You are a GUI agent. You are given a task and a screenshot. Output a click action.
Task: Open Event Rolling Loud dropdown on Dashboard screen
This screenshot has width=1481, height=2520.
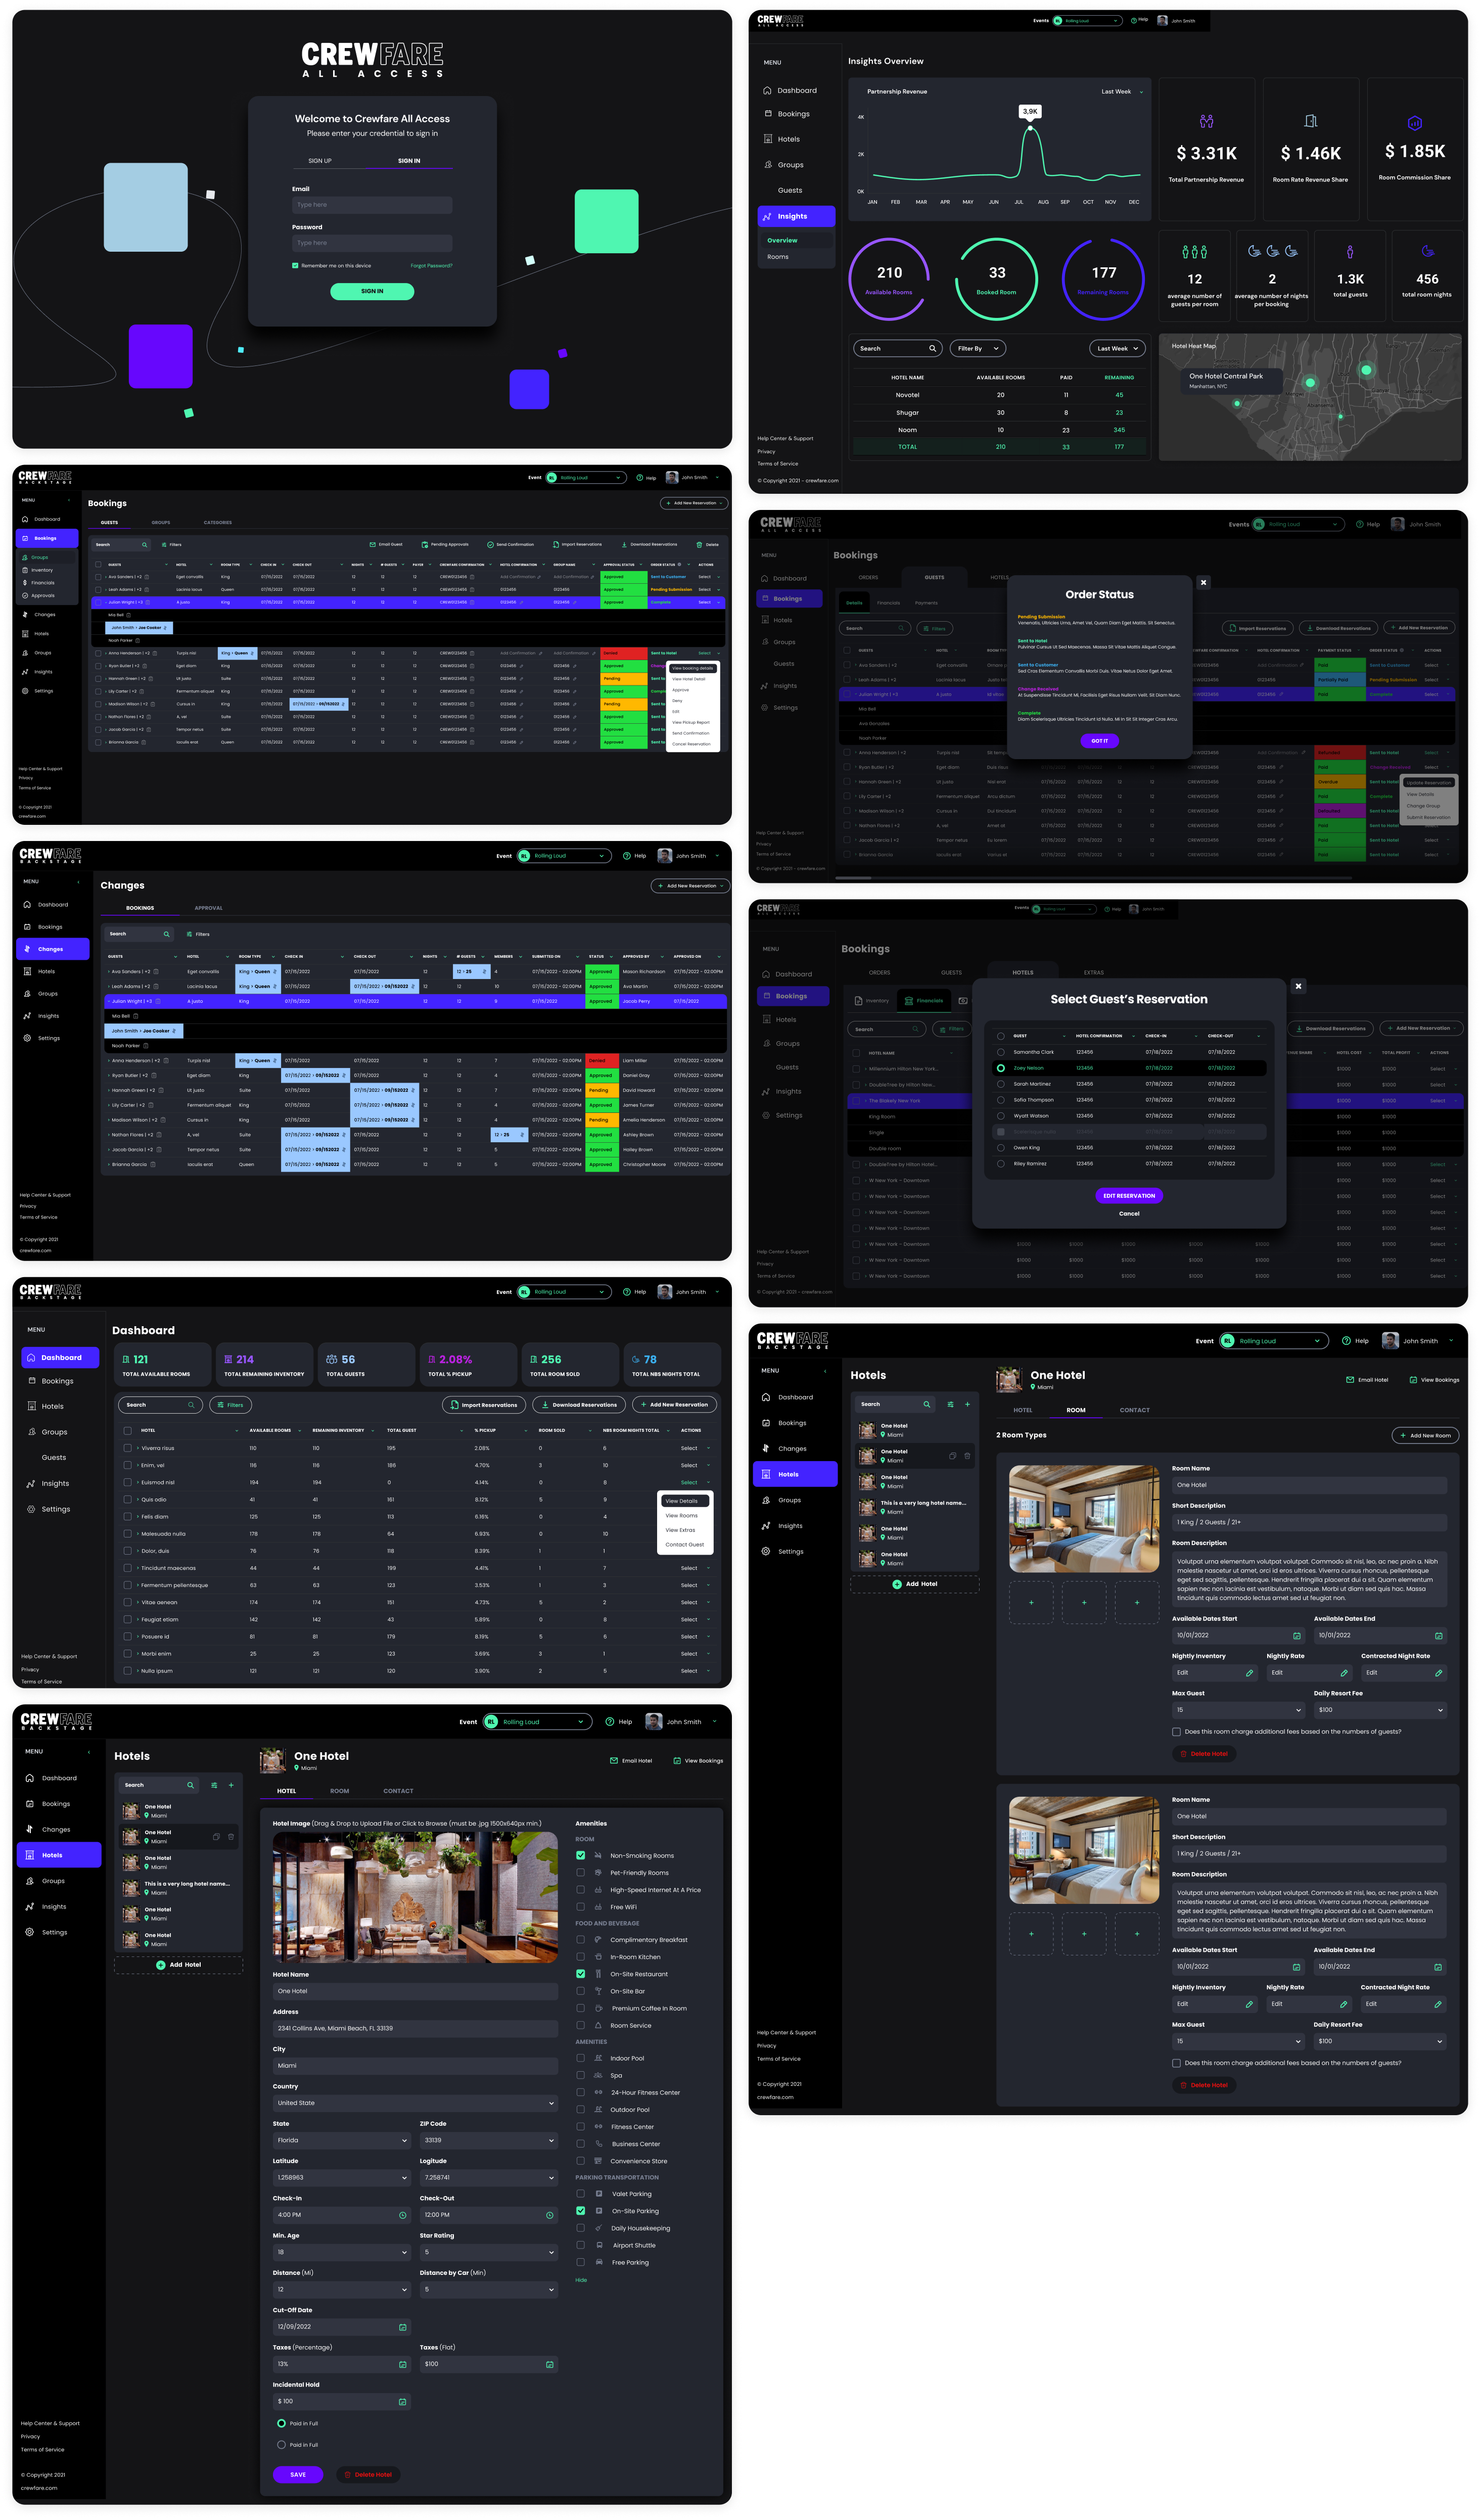[563, 1291]
